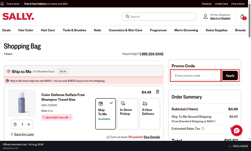This screenshot has width=251, height=151.
Task: Click Save for Later link
Action: point(24,134)
